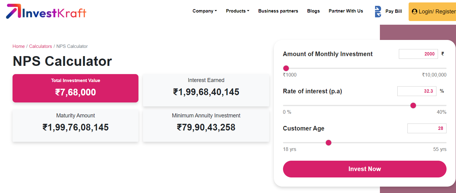This screenshot has width=456, height=193.
Task: Focus the monthly investment amount field
Action: pos(418,54)
